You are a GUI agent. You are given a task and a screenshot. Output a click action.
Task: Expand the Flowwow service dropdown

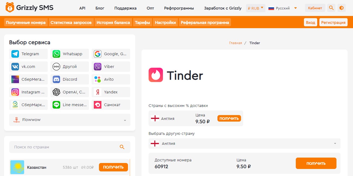pyautogui.click(x=70, y=120)
